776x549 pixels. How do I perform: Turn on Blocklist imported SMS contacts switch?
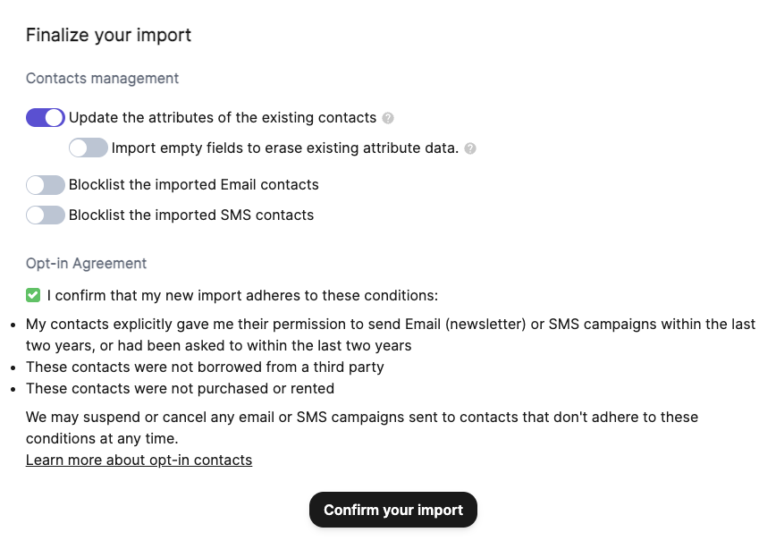[46, 215]
